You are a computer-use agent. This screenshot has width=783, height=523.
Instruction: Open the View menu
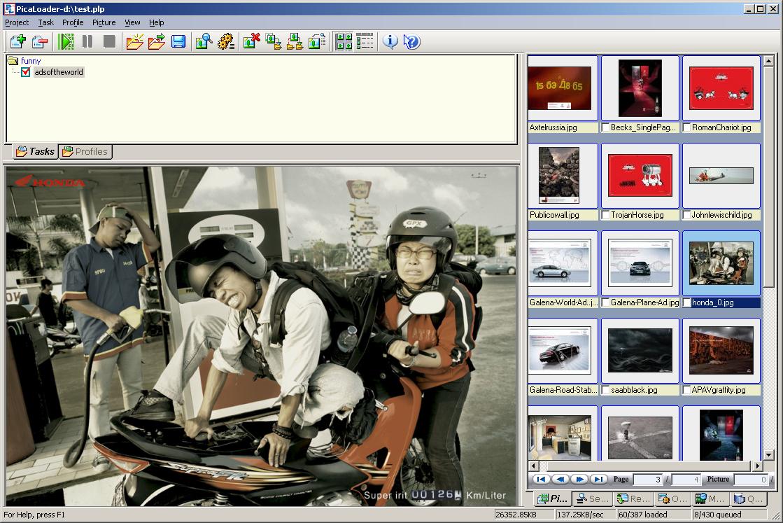coord(132,22)
